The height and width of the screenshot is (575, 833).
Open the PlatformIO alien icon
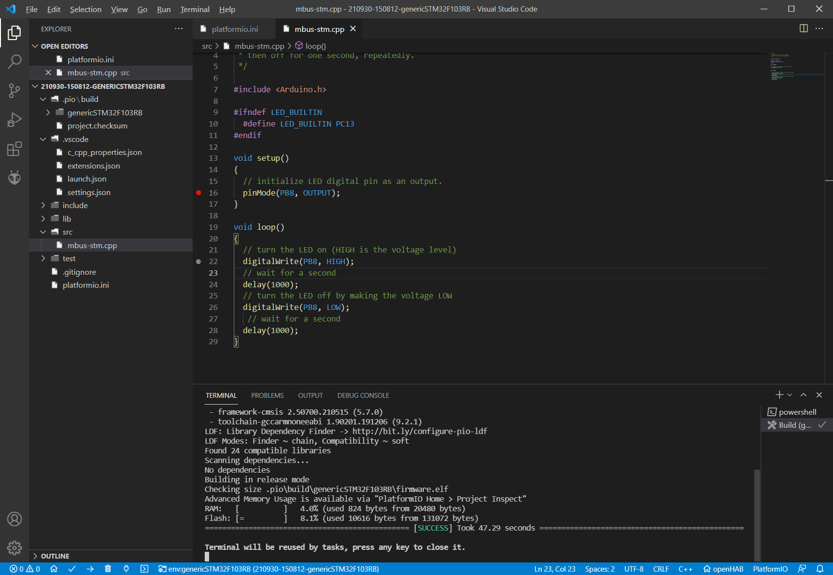coord(14,178)
